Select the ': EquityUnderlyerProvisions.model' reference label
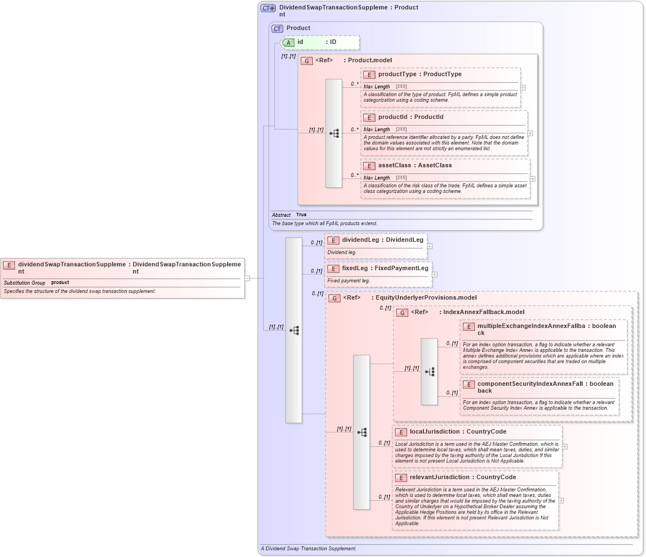 click(x=424, y=297)
